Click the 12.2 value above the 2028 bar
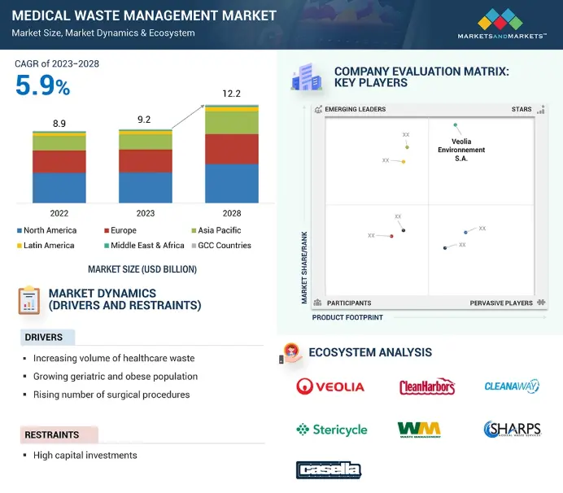563x493 pixels. (232, 94)
